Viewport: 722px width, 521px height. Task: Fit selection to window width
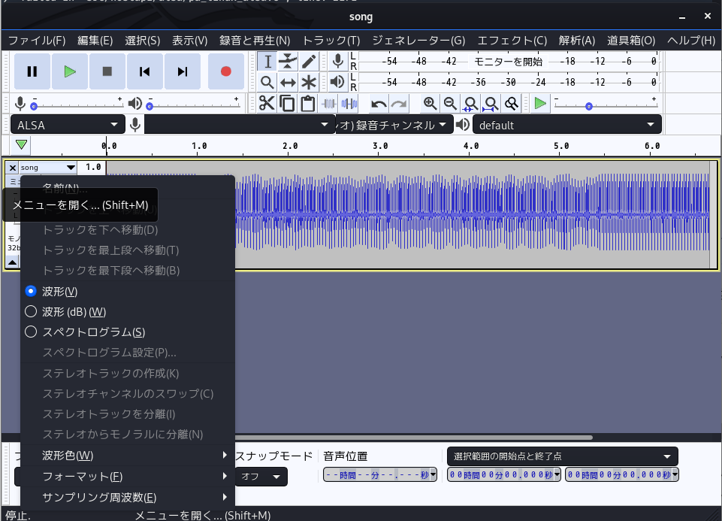pos(470,103)
